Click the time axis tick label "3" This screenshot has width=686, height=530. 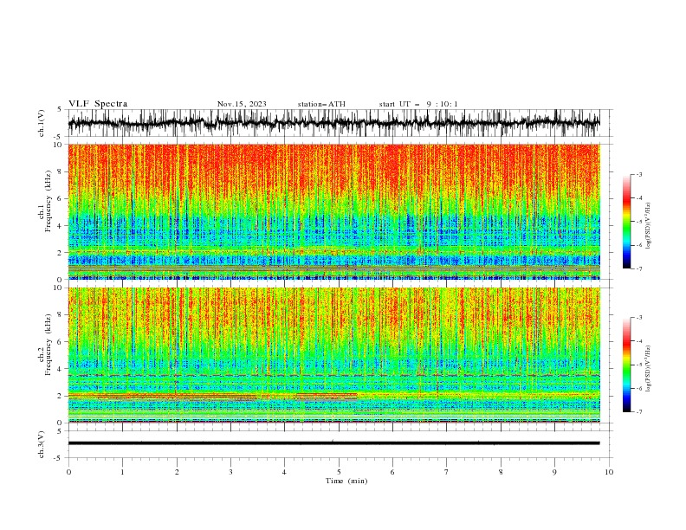(x=230, y=472)
